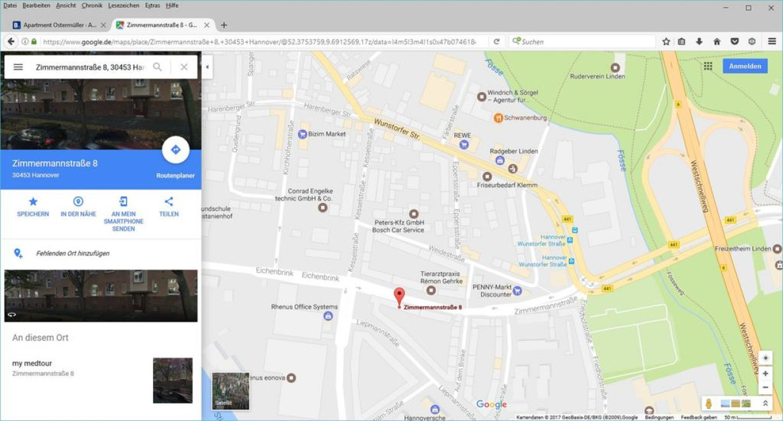Open Google apps grid icon

[x=708, y=66]
